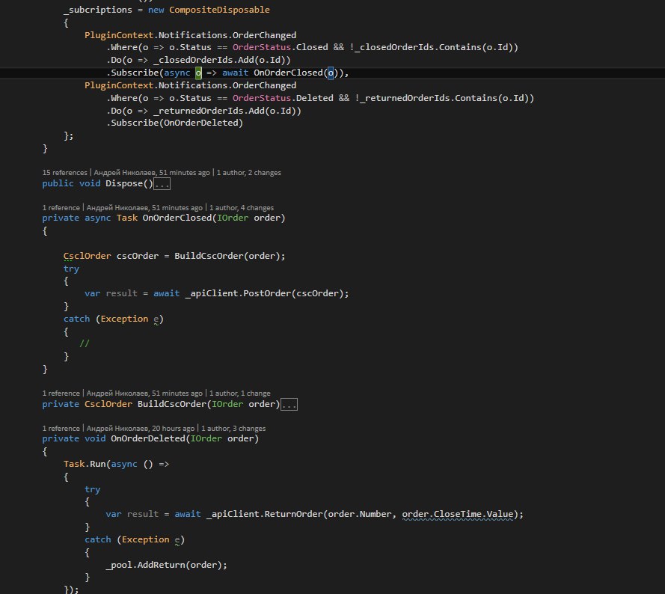Click highlighted lambda parameter 'o' after async
665x594 pixels.
tap(198, 73)
